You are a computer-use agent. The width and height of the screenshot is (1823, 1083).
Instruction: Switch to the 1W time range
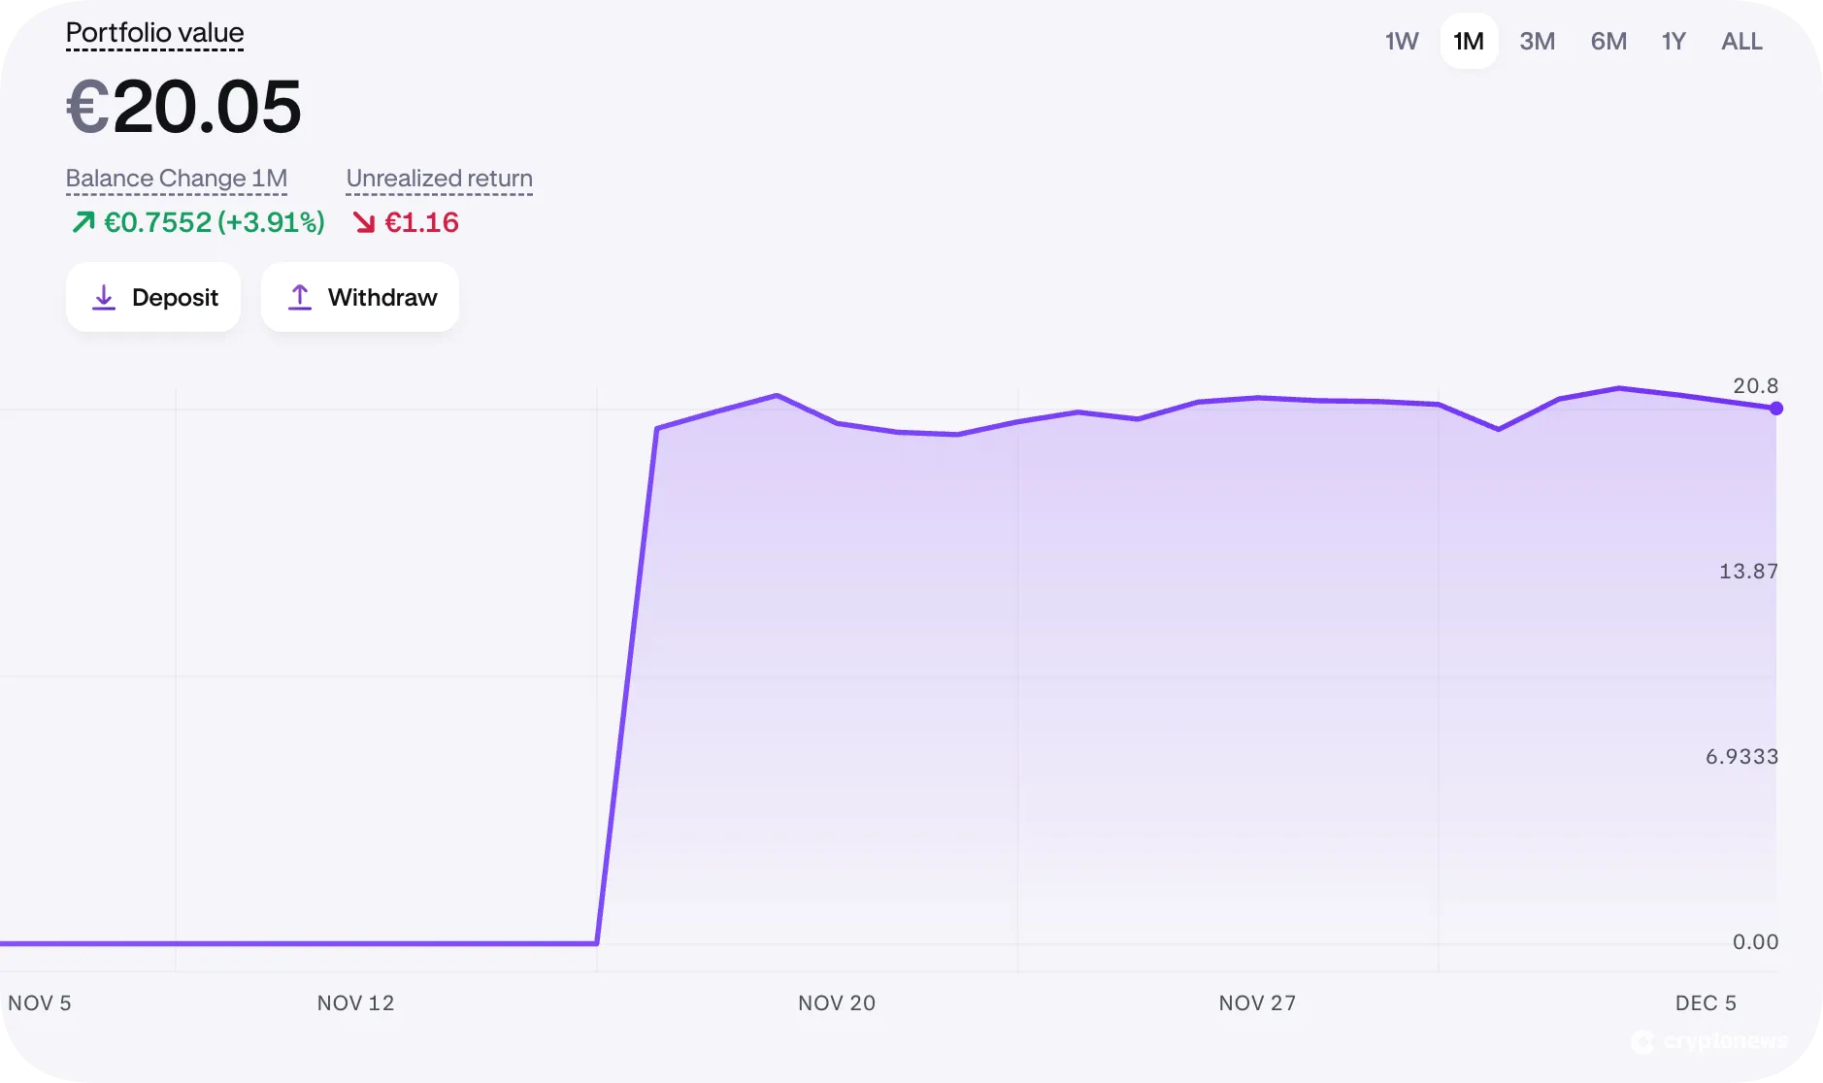click(1401, 41)
